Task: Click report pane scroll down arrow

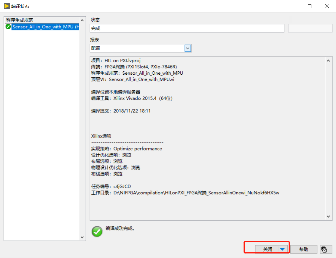Action: pos(328,217)
